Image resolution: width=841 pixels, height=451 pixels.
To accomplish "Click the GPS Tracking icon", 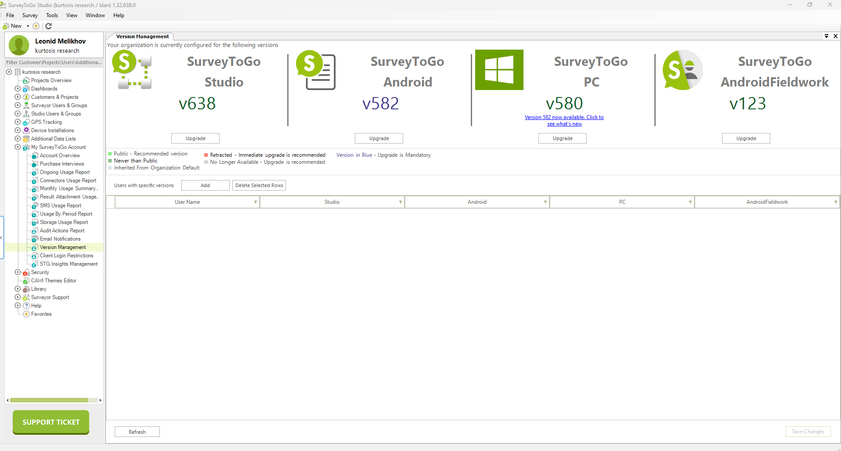I will tap(26, 122).
